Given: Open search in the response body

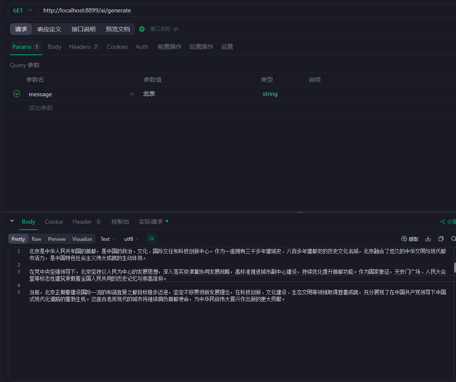Looking at the screenshot, I should [x=453, y=239].
